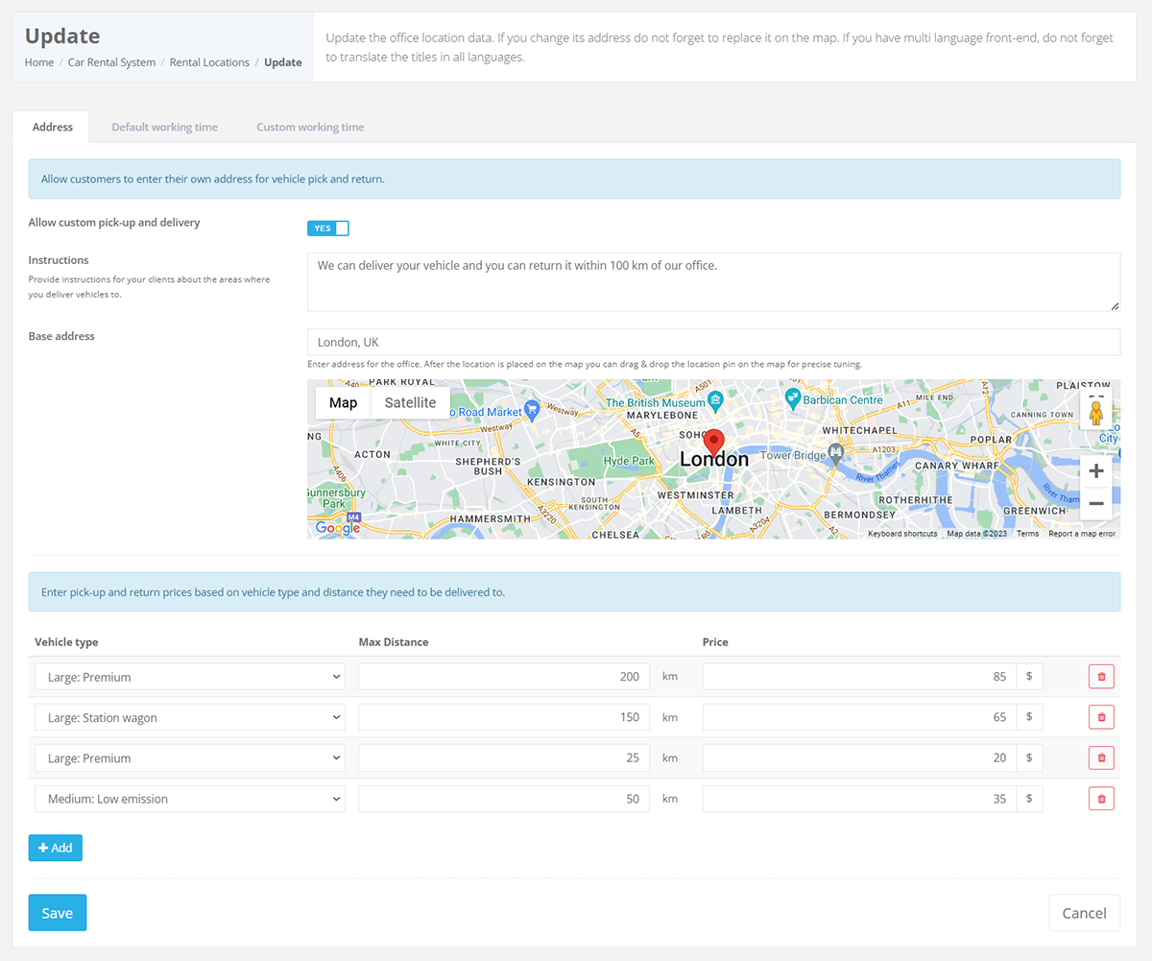Click the red London location pin
This screenshot has height=961, width=1152.
[x=713, y=443]
